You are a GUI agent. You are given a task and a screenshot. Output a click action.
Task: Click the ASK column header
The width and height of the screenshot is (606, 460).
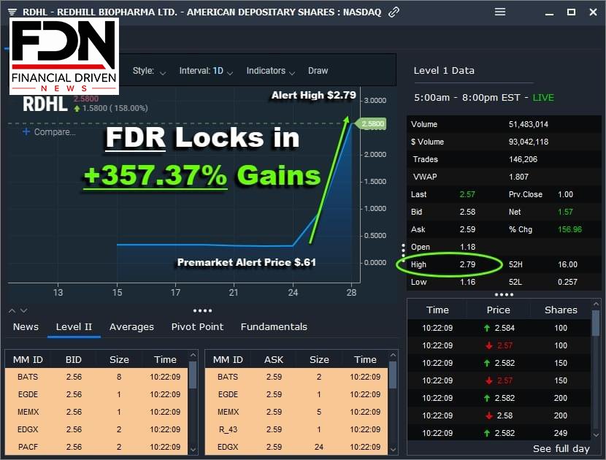point(274,359)
